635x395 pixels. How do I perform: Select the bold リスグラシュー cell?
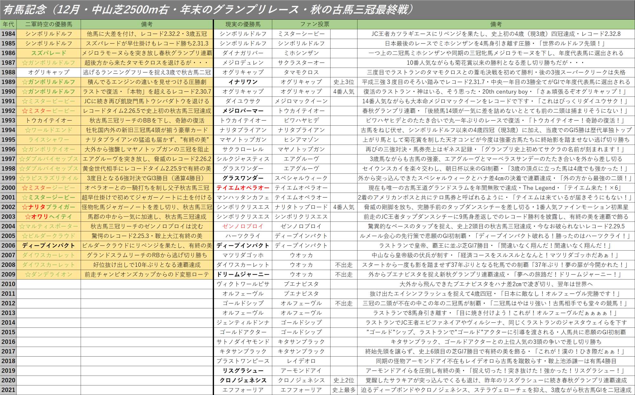click(x=243, y=371)
